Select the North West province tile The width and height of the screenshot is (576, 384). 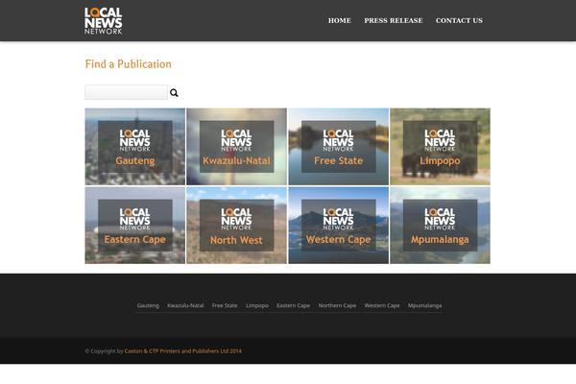point(236,226)
